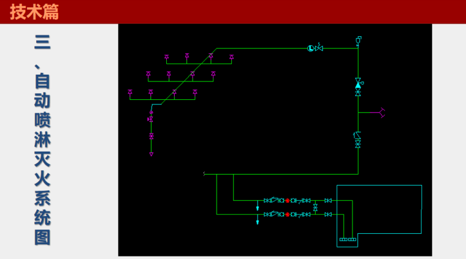Click the valve between the two pump lines
Viewport: 466px width, 259px height.
(x=315, y=208)
